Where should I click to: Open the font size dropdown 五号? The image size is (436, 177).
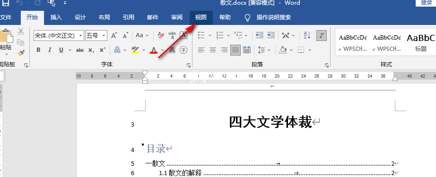pyautogui.click(x=104, y=35)
